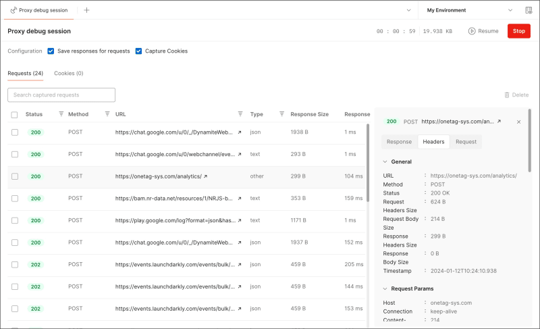Click the Host value onetag-sys.com

451,303
